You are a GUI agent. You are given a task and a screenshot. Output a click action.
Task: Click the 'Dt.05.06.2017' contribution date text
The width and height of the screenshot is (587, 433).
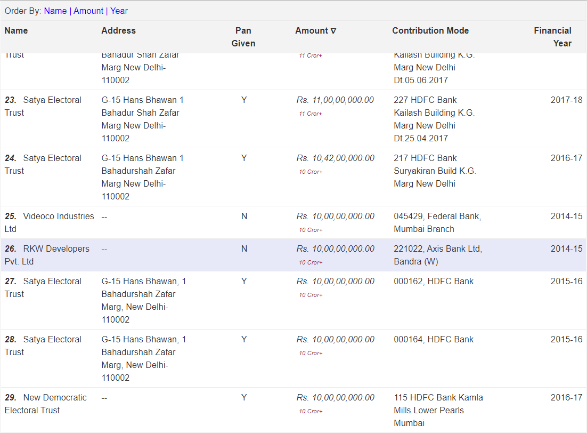click(x=421, y=80)
